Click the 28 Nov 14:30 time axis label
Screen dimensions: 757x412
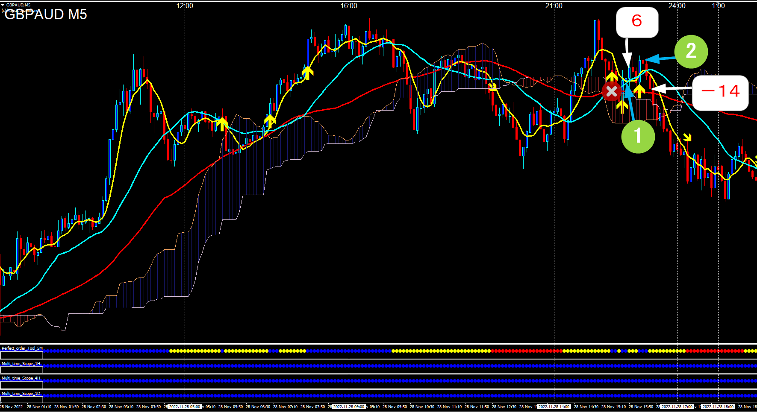(586, 407)
